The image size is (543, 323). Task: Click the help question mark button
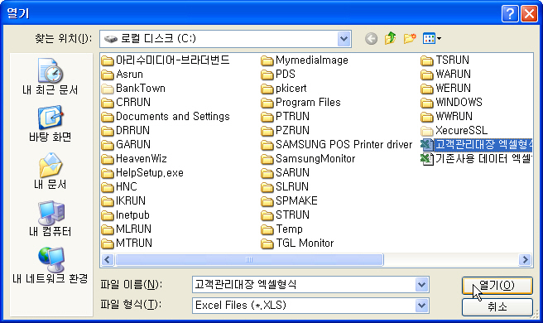tap(510, 14)
